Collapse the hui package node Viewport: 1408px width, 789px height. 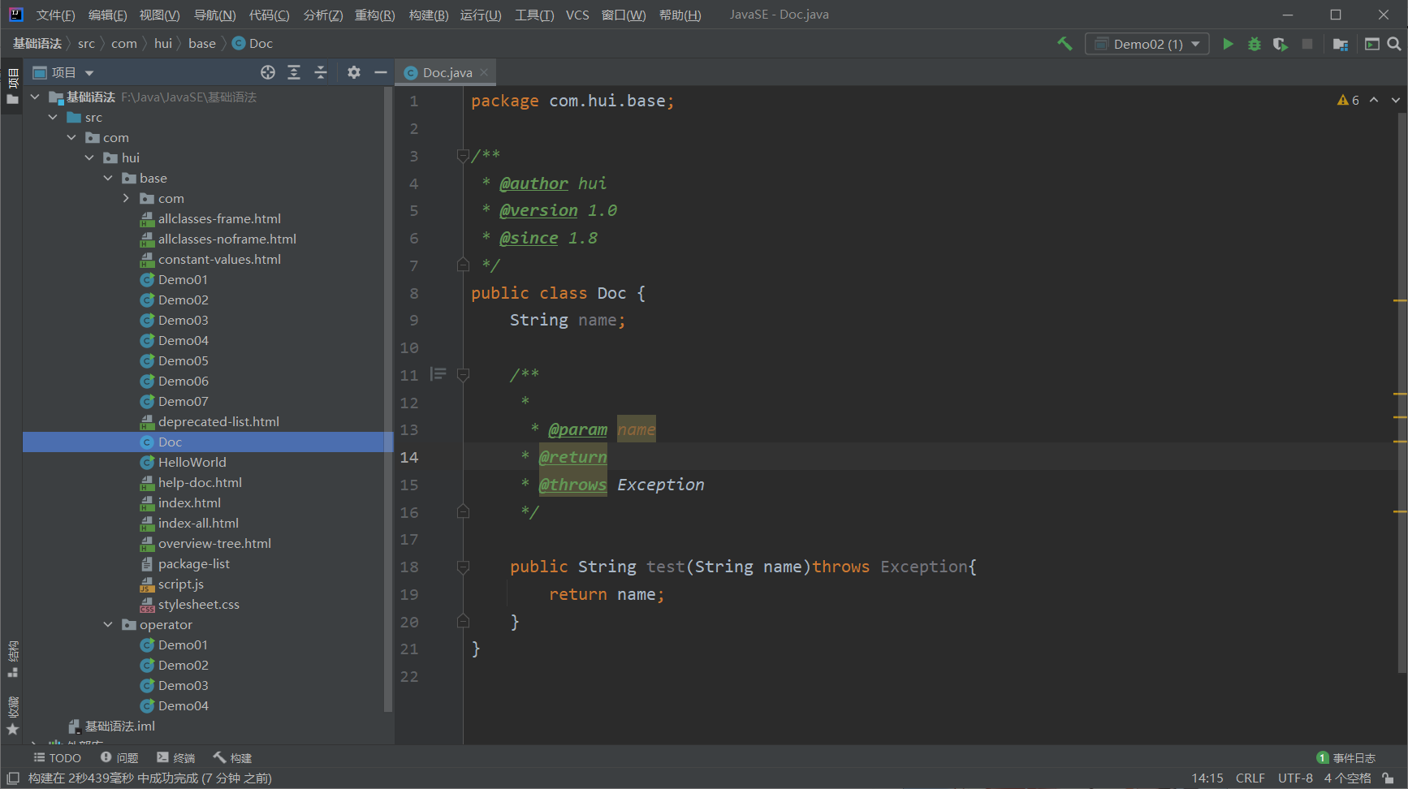89,157
